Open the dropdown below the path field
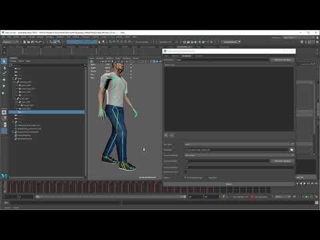This screenshot has width=320, height=240. (239, 155)
